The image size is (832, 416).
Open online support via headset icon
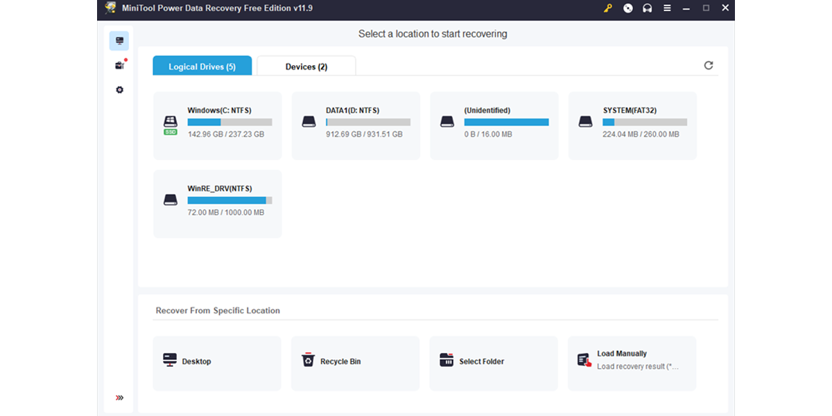coord(647,8)
